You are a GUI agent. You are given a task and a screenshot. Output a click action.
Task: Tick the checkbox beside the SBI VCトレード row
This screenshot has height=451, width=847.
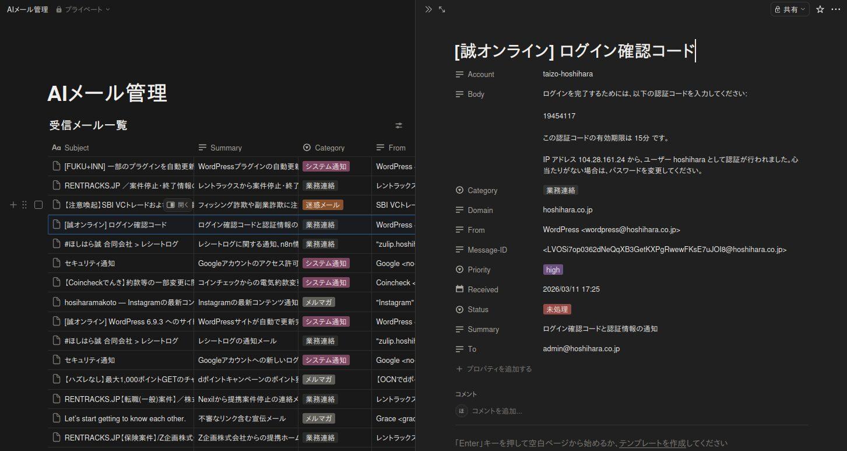click(38, 205)
